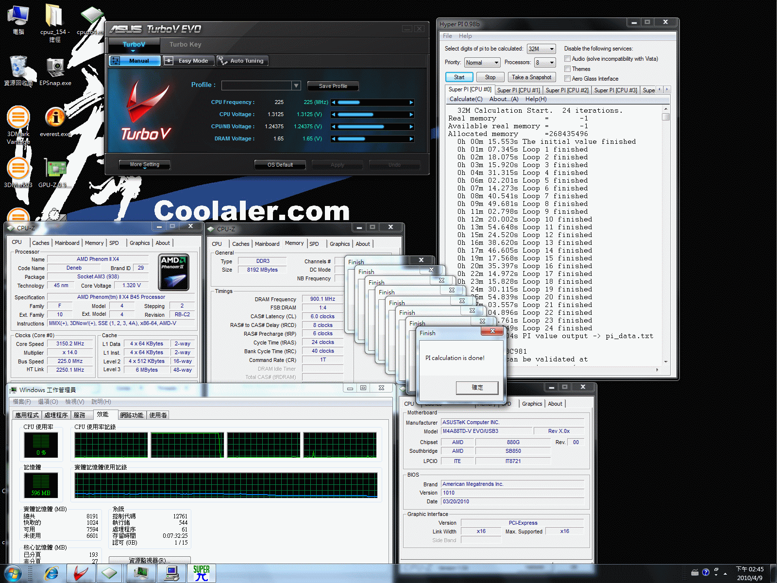Expand the TurboV Profile dropdown
The image size is (777, 583).
point(296,86)
